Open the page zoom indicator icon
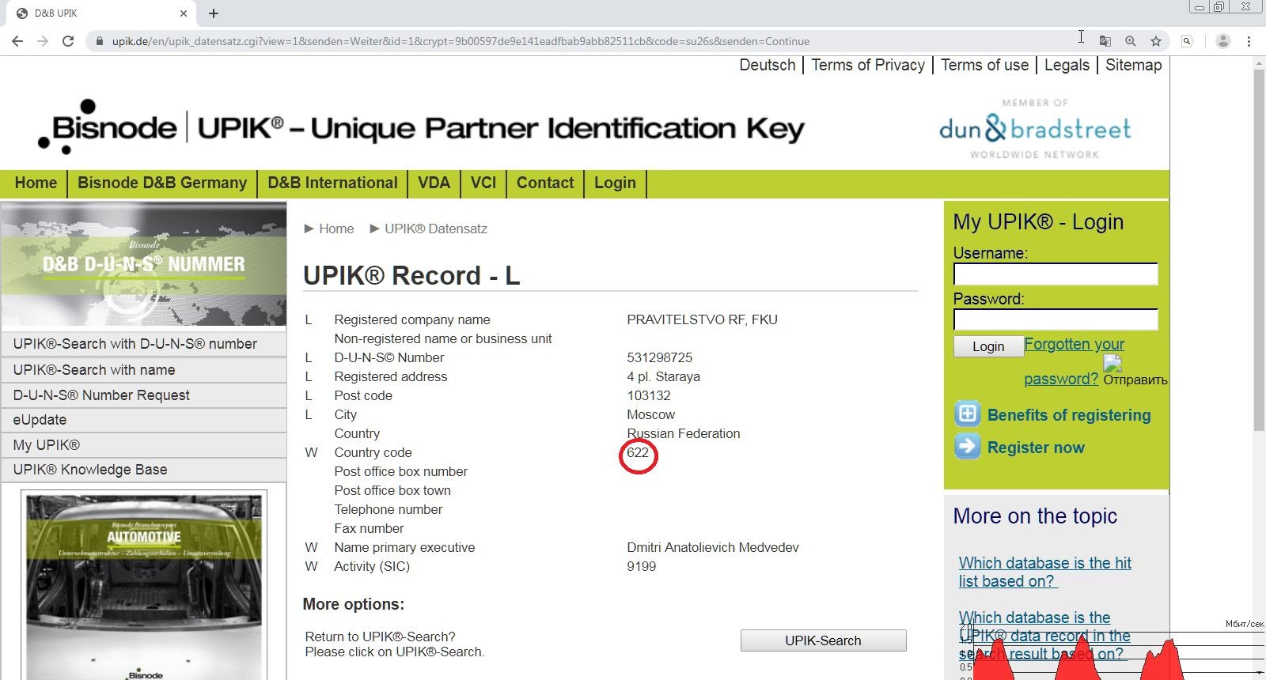The image size is (1266, 680). point(1131,41)
